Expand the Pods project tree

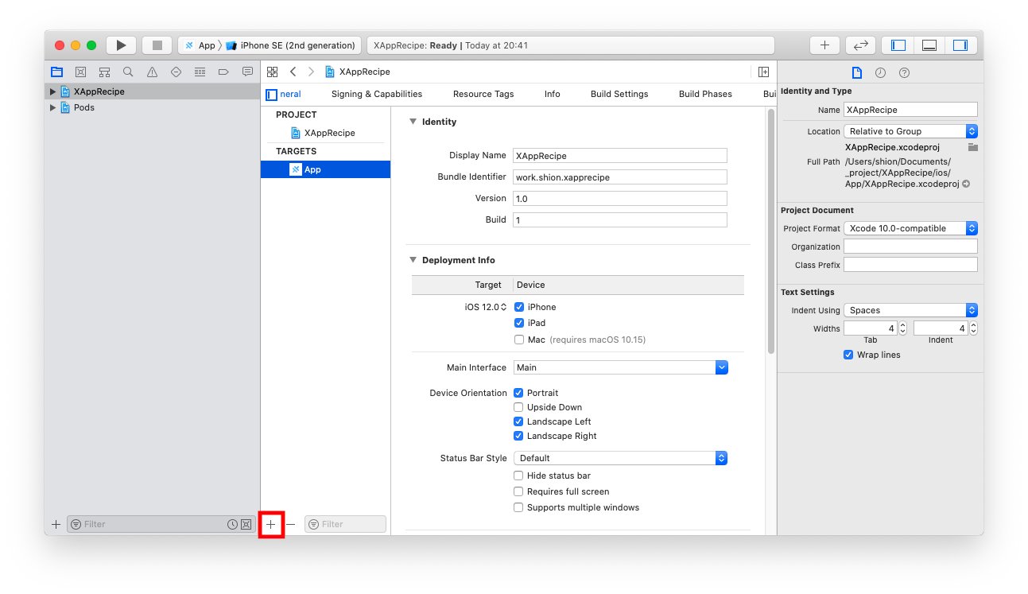[53, 107]
